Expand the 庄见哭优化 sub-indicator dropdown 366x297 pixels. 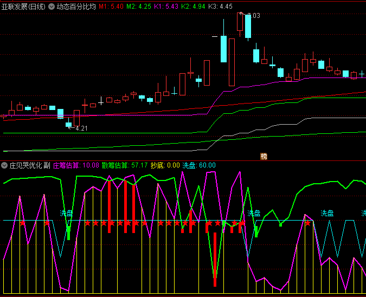(x=5, y=165)
